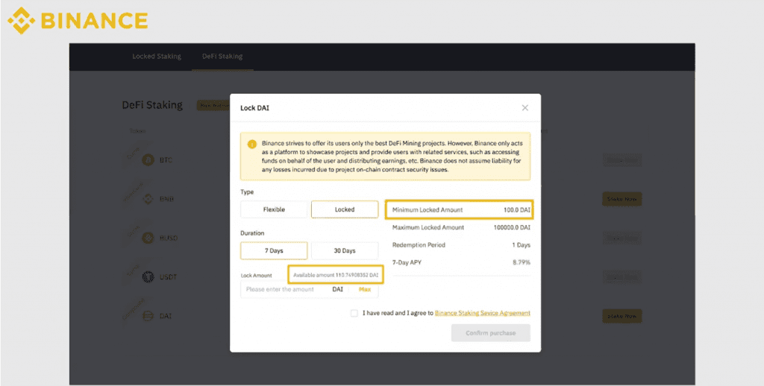The height and width of the screenshot is (386, 764).
Task: Click Stake Now for BTC
Action: [621, 159]
